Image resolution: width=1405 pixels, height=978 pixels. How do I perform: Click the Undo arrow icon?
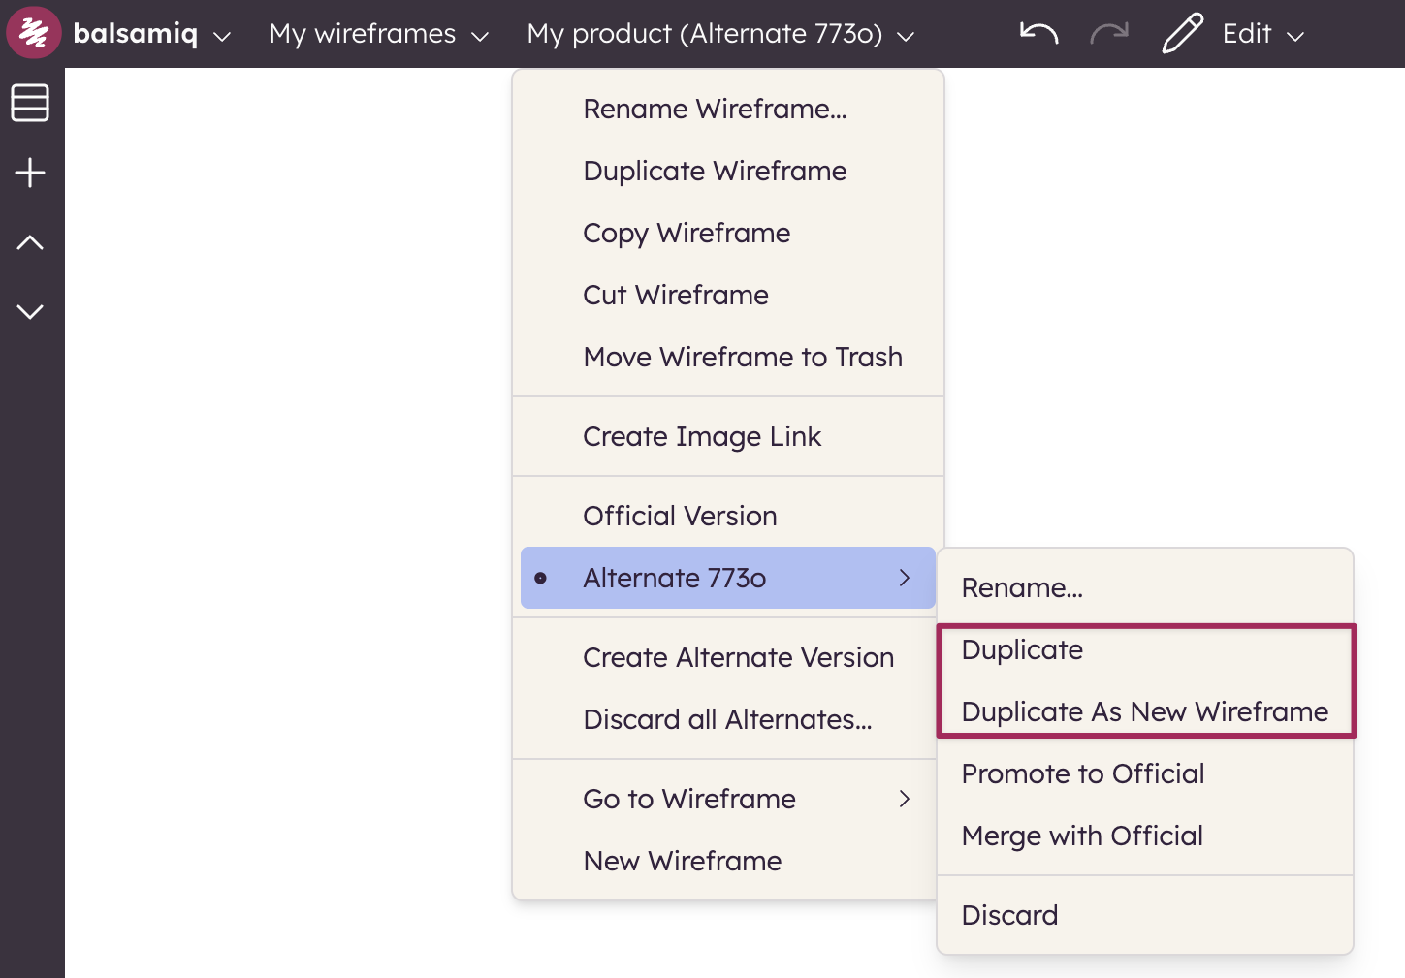[x=1038, y=33]
